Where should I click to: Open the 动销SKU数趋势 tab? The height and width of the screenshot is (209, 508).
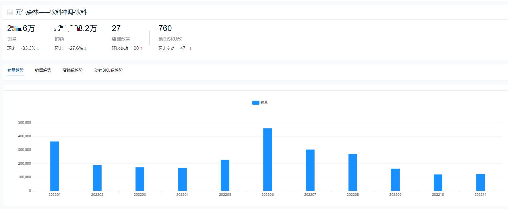(x=108, y=70)
